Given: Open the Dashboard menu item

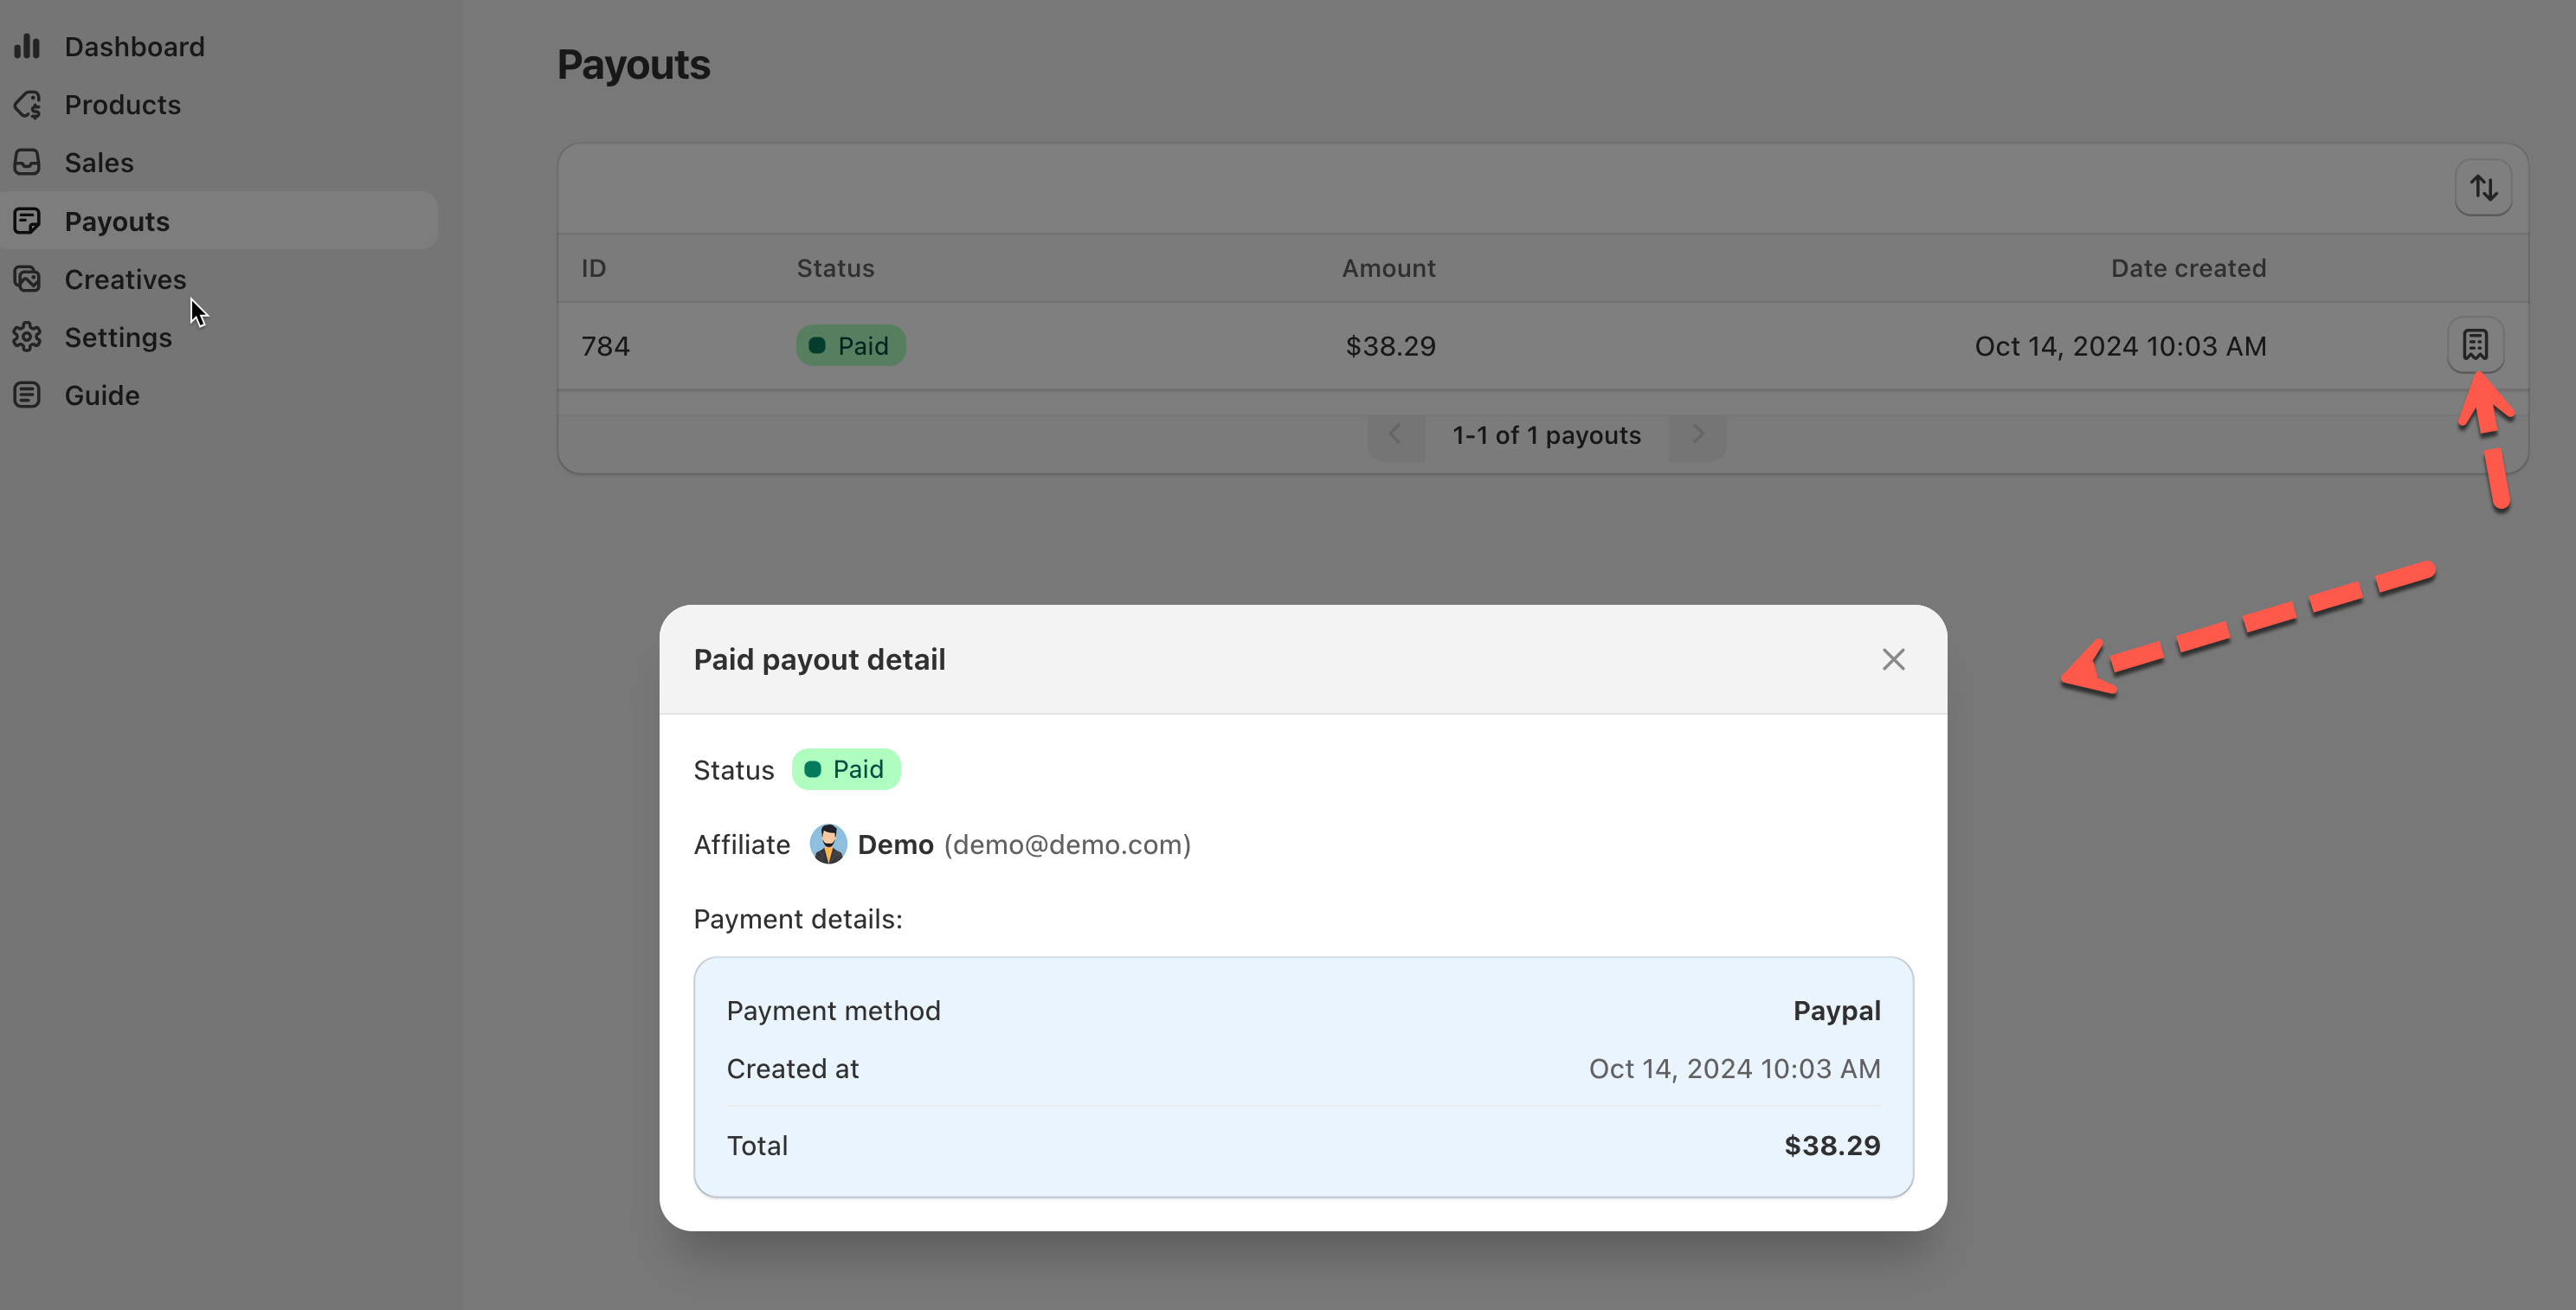Looking at the screenshot, I should pos(134,46).
